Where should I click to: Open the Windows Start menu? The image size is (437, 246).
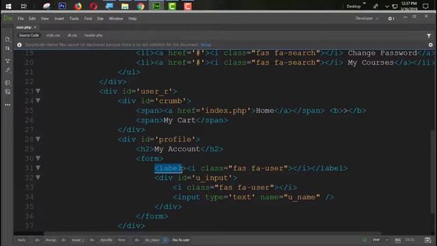coord(8,6)
